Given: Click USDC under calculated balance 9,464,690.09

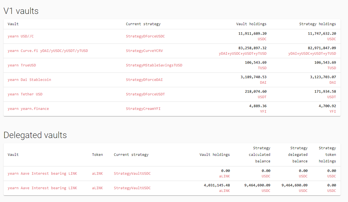Looking at the screenshot, I should [x=266, y=191].
